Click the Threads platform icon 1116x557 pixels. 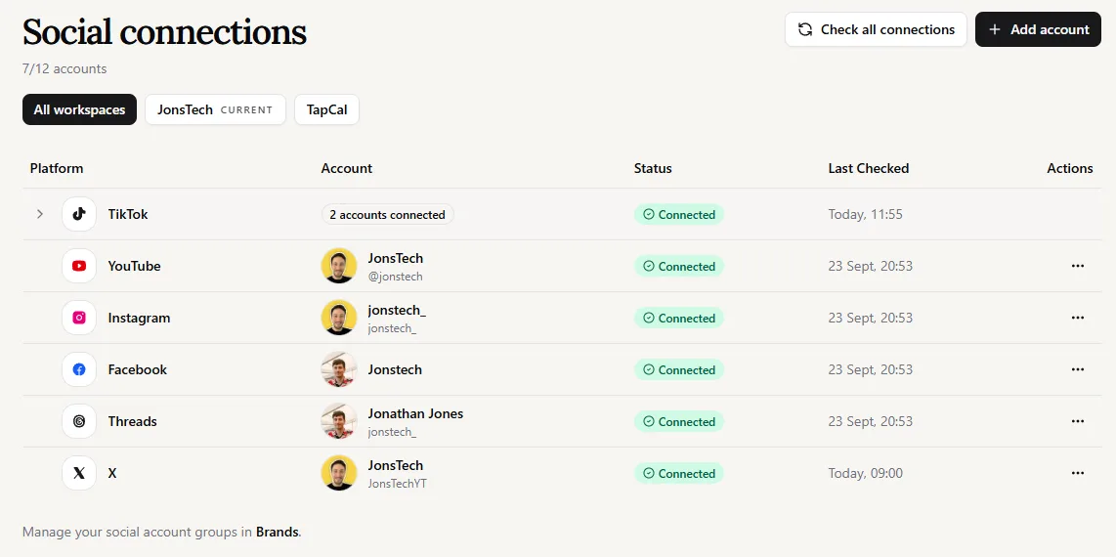(79, 421)
